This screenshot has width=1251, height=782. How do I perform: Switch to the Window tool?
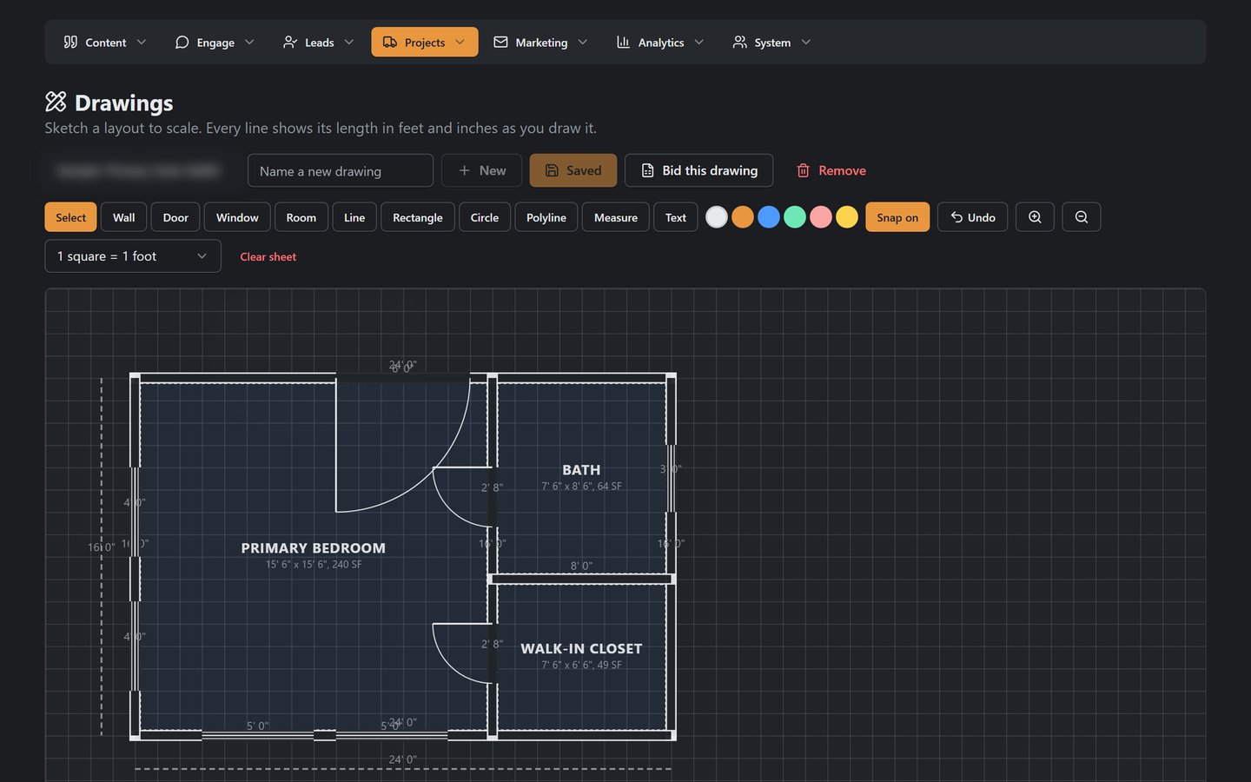pyautogui.click(x=237, y=217)
